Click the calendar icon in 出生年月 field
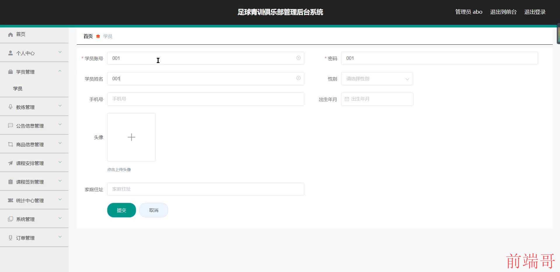560x272 pixels. pyautogui.click(x=347, y=99)
